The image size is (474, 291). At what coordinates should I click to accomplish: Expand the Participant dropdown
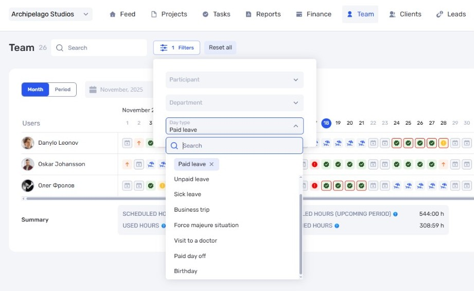point(234,79)
